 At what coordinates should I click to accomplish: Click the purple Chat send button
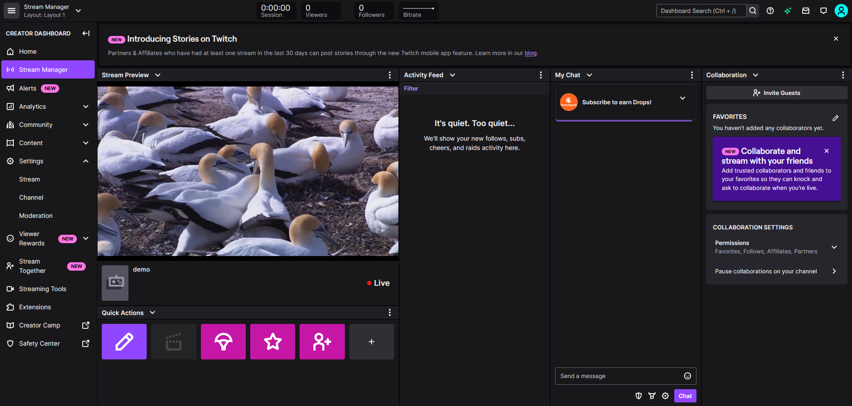pos(685,396)
